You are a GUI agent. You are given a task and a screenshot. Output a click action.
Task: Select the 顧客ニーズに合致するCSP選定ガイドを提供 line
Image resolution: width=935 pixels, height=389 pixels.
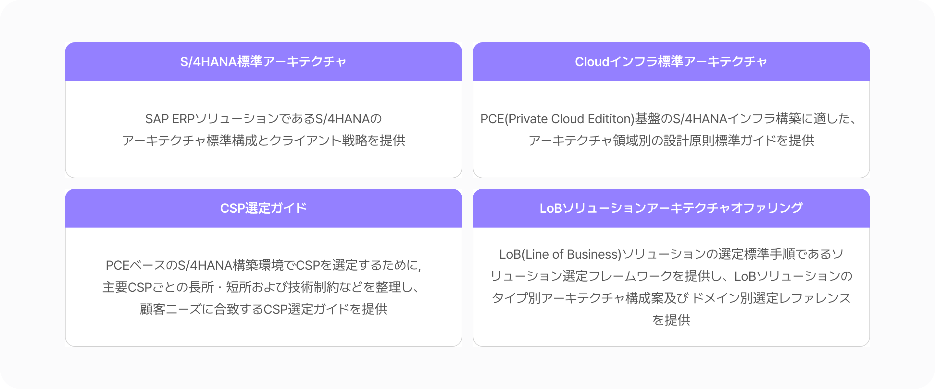point(263,309)
